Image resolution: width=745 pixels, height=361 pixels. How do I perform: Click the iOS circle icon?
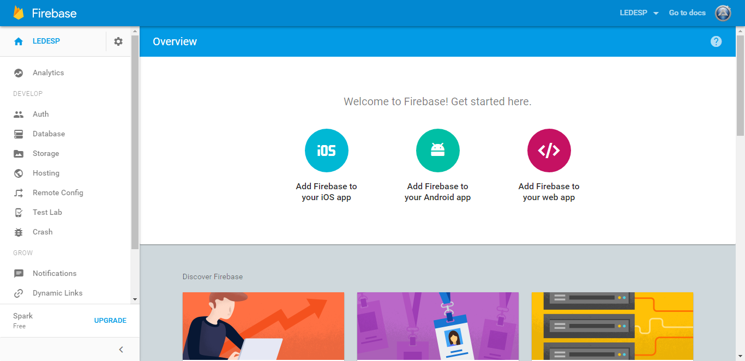coord(327,151)
